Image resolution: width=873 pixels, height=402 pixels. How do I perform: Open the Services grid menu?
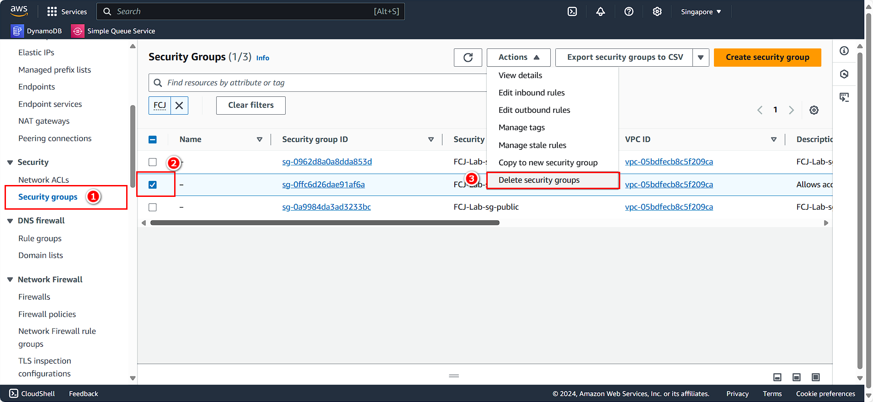67,11
